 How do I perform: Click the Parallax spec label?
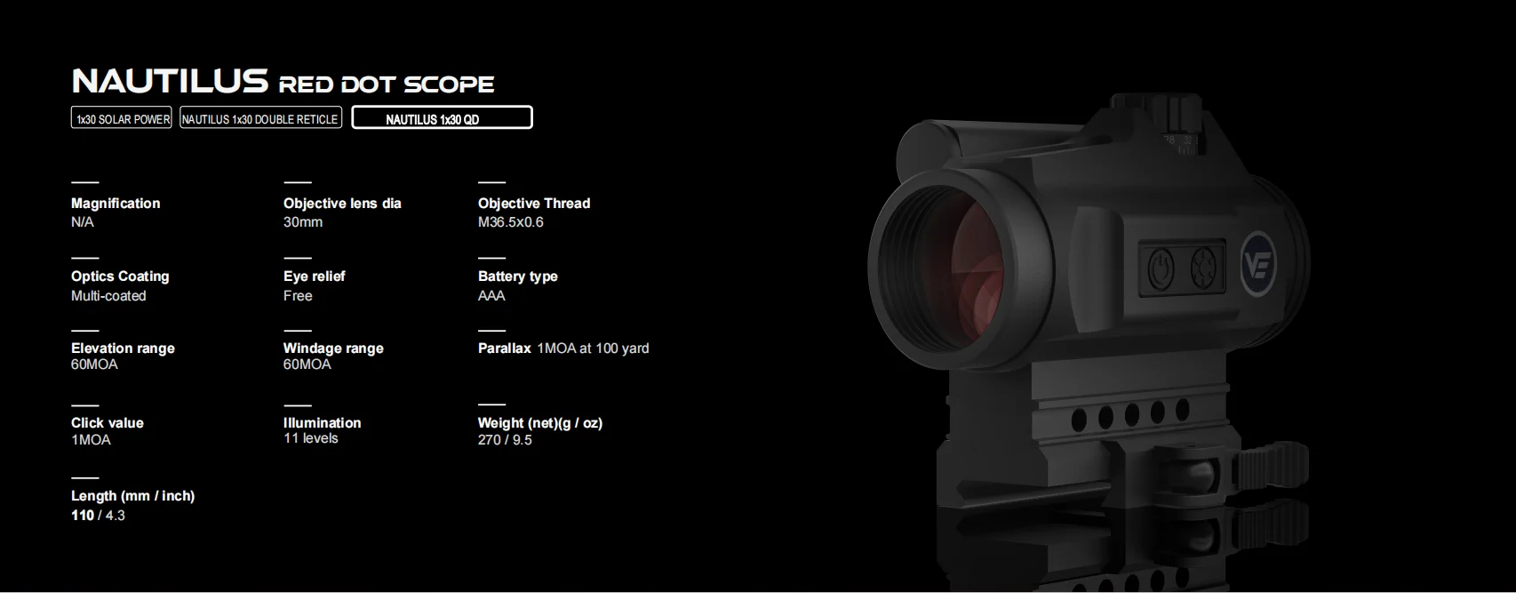coord(504,348)
